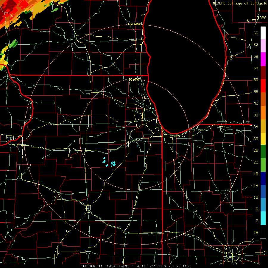This screenshot has width=268, height=268.
Task: Click the legend value "2"
Action: click(x=257, y=221)
